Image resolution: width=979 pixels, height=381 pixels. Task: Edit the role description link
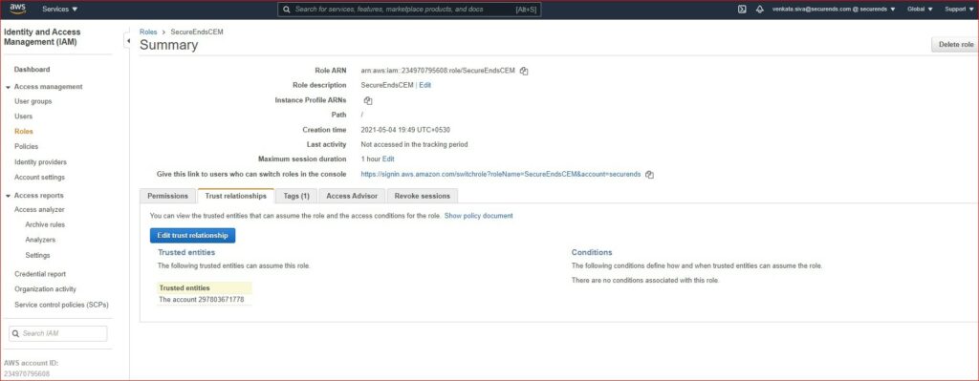(x=424, y=85)
